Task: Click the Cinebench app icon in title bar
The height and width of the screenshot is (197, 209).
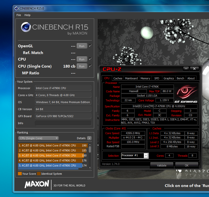Action: pos(16,9)
